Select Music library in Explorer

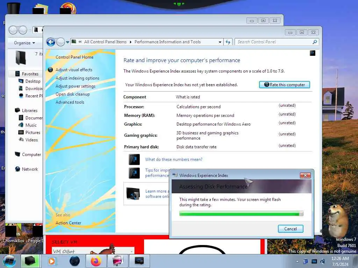click(x=31, y=125)
